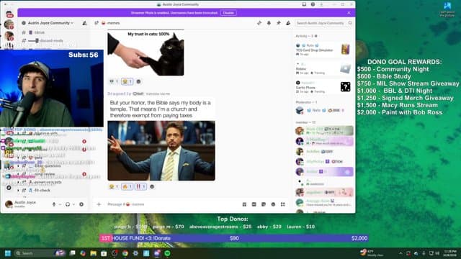This screenshot has width=461, height=259.
Task: Add reaction button under Tony Stark meme
Action: click(152, 186)
